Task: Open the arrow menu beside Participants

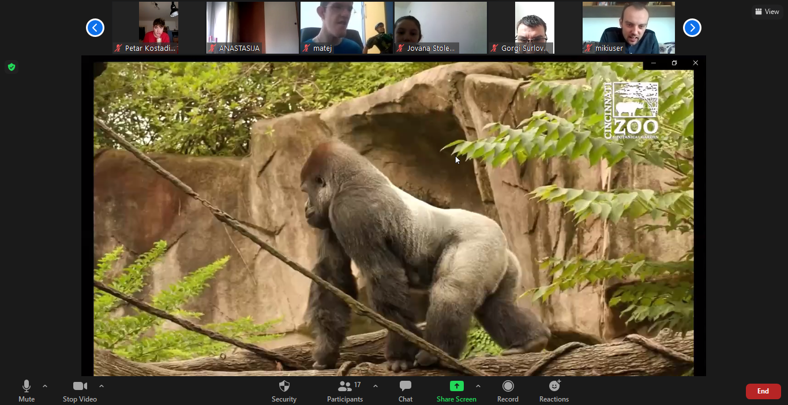Action: tap(376, 386)
